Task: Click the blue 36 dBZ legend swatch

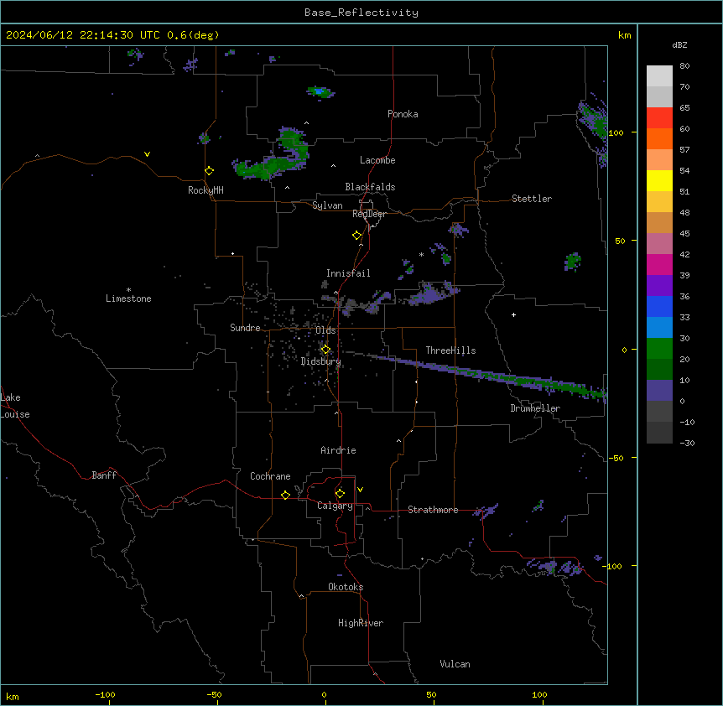Action: pyautogui.click(x=659, y=306)
